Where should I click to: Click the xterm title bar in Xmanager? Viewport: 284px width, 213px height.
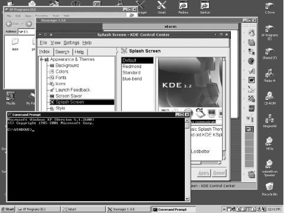171,27
